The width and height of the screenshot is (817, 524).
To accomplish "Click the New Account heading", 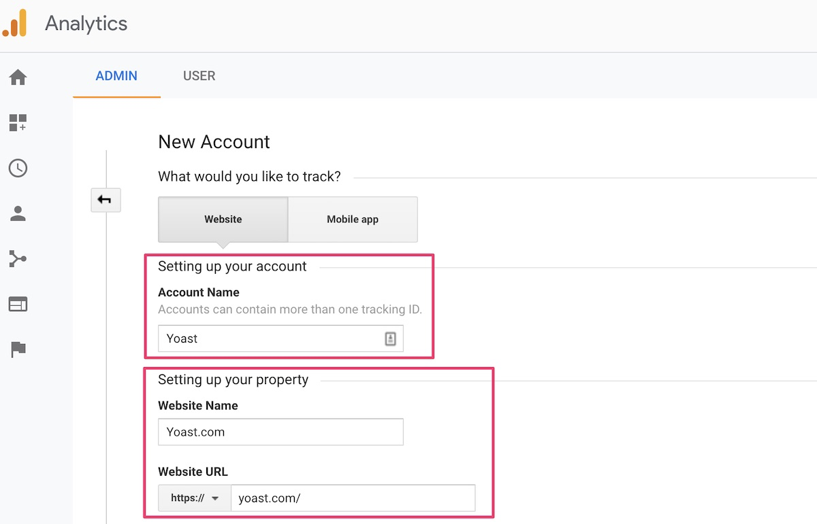I will pyautogui.click(x=214, y=142).
